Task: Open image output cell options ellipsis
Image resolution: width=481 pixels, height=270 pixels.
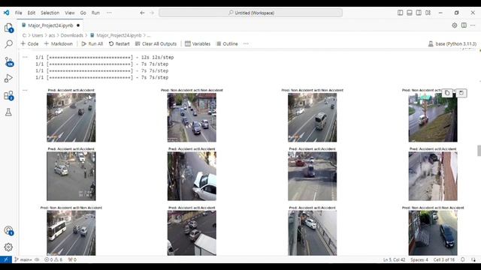Action: click(25, 90)
